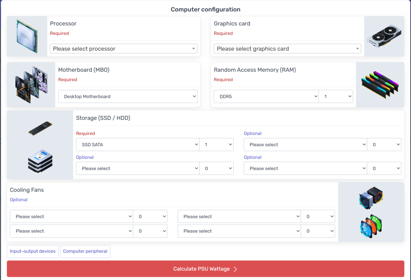Open the 'Please select graphics card' dropdown
The image size is (411, 280).
point(287,49)
